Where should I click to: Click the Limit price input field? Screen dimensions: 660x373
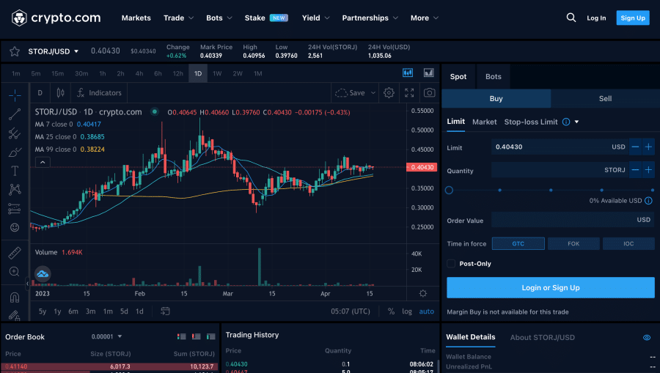tap(560, 147)
